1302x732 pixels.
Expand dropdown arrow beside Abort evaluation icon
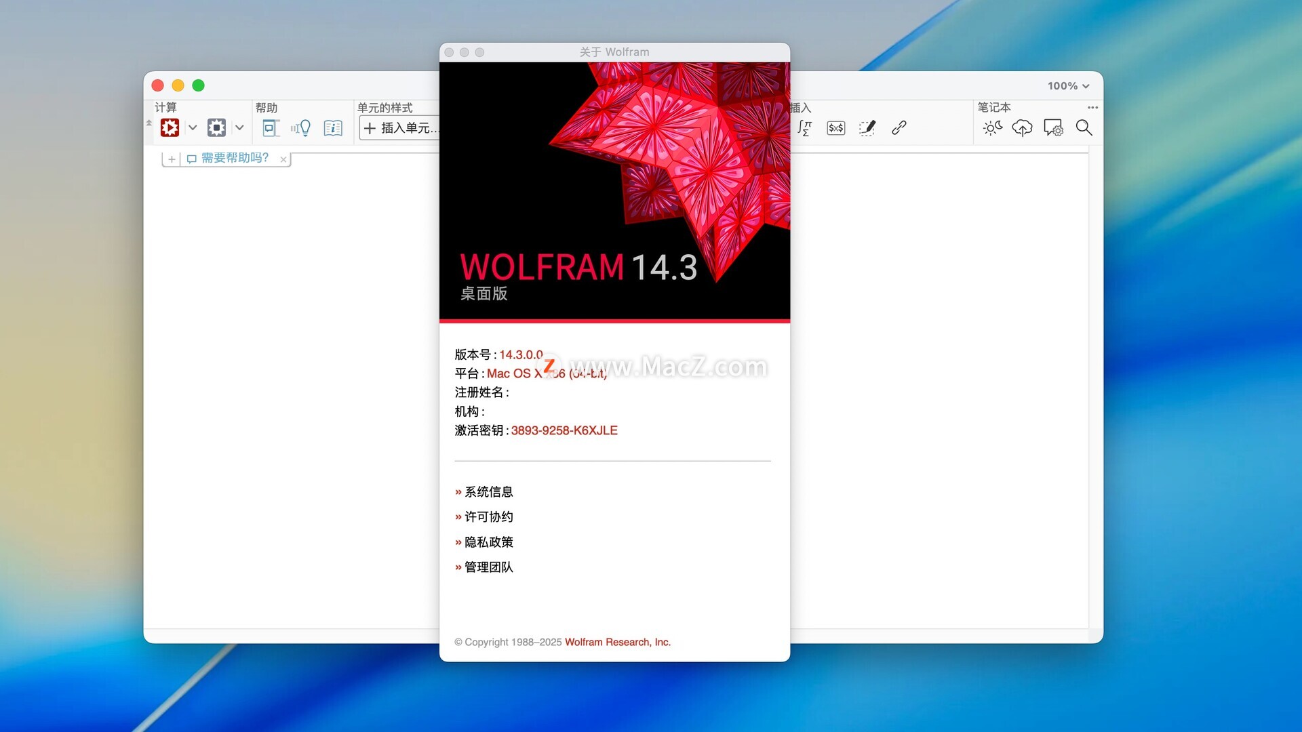coord(239,127)
